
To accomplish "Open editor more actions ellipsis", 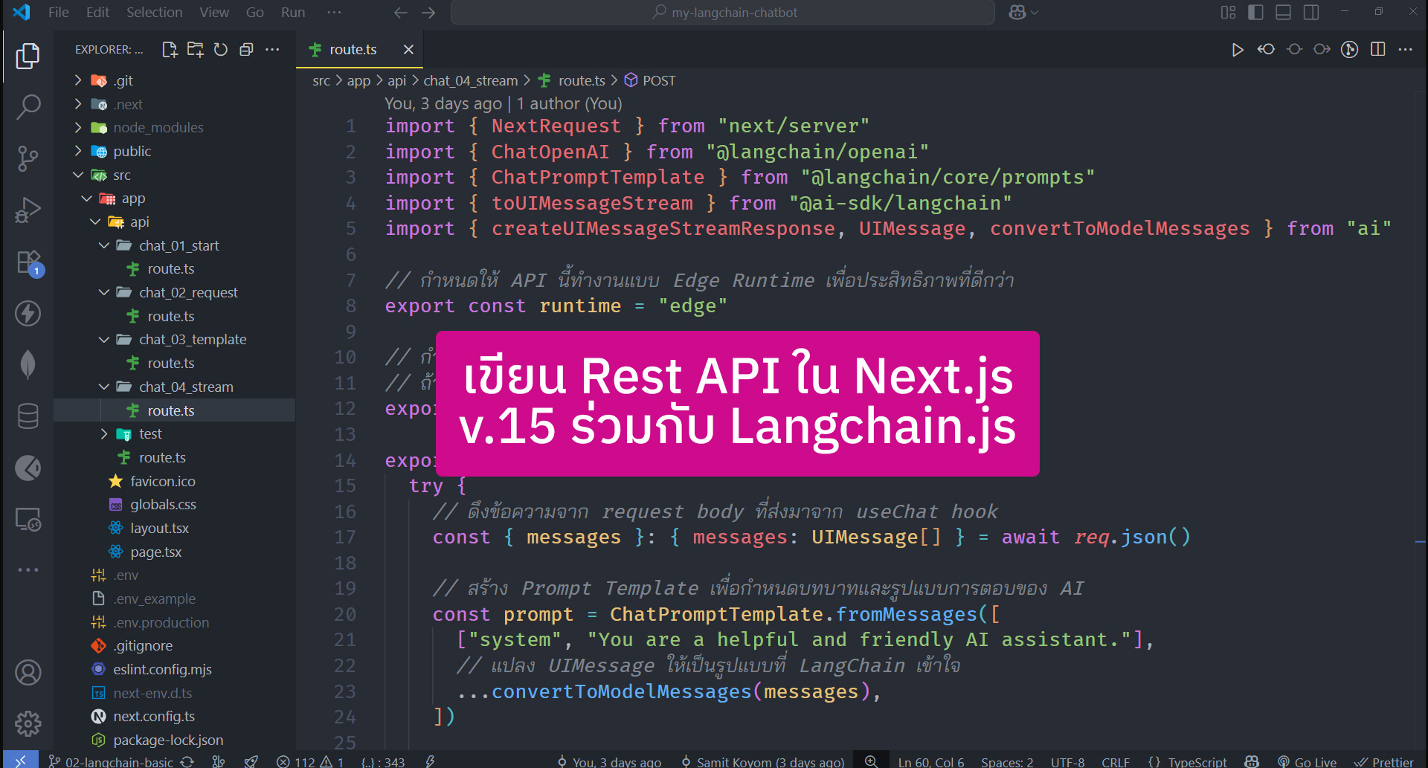I will point(1405,50).
